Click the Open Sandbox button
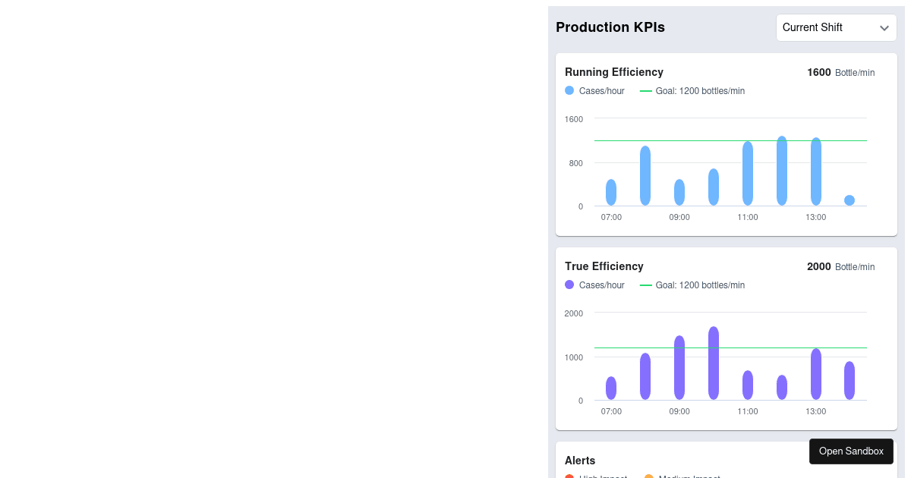The image size is (911, 478). 851,451
